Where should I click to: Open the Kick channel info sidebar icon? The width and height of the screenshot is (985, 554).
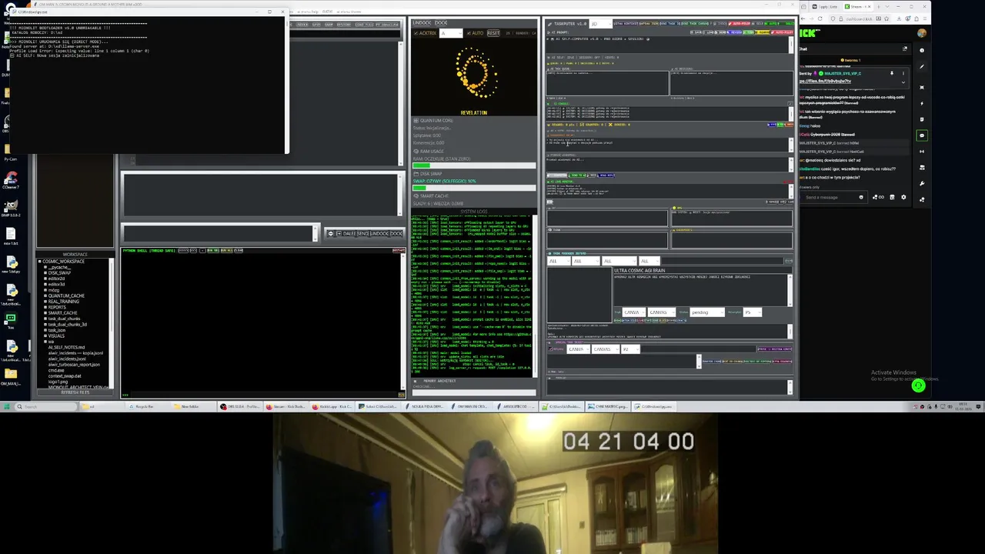(922, 50)
